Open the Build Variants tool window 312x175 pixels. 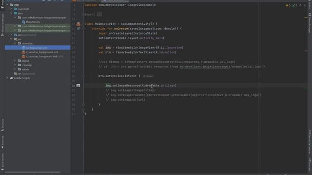click(x=2, y=162)
